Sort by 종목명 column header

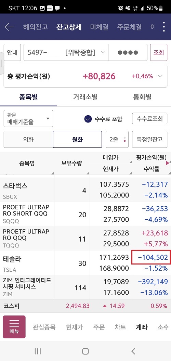point(27,163)
